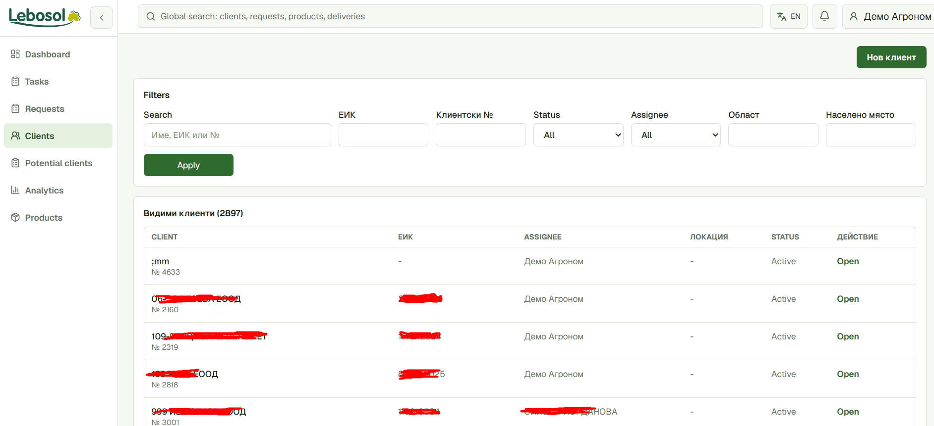Open client ;mm № 4633
The image size is (934, 426).
pyautogui.click(x=848, y=261)
